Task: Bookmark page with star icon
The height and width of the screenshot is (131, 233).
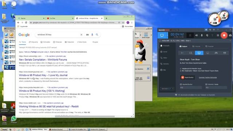Action: point(123,23)
